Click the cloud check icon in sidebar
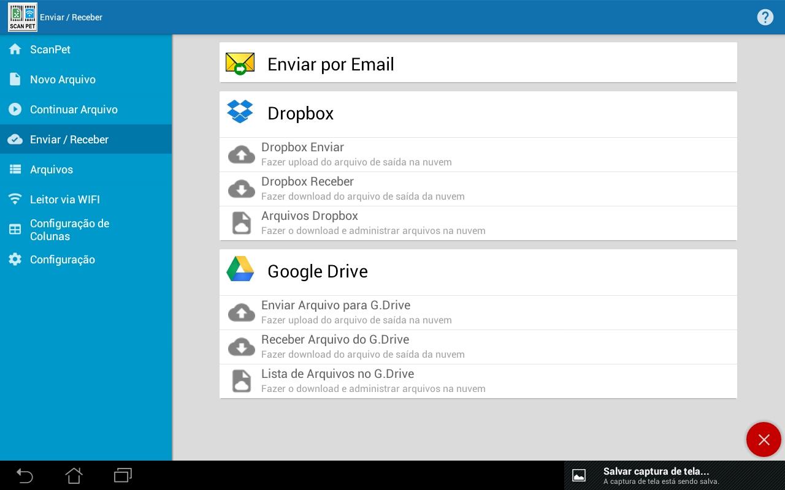 coord(15,139)
